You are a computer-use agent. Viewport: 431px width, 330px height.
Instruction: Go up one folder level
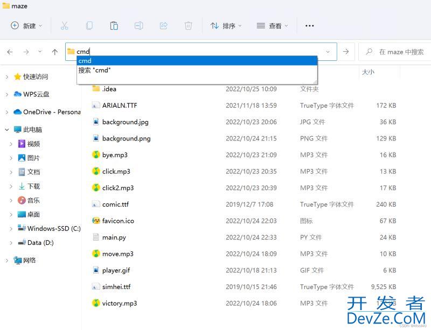(55, 52)
